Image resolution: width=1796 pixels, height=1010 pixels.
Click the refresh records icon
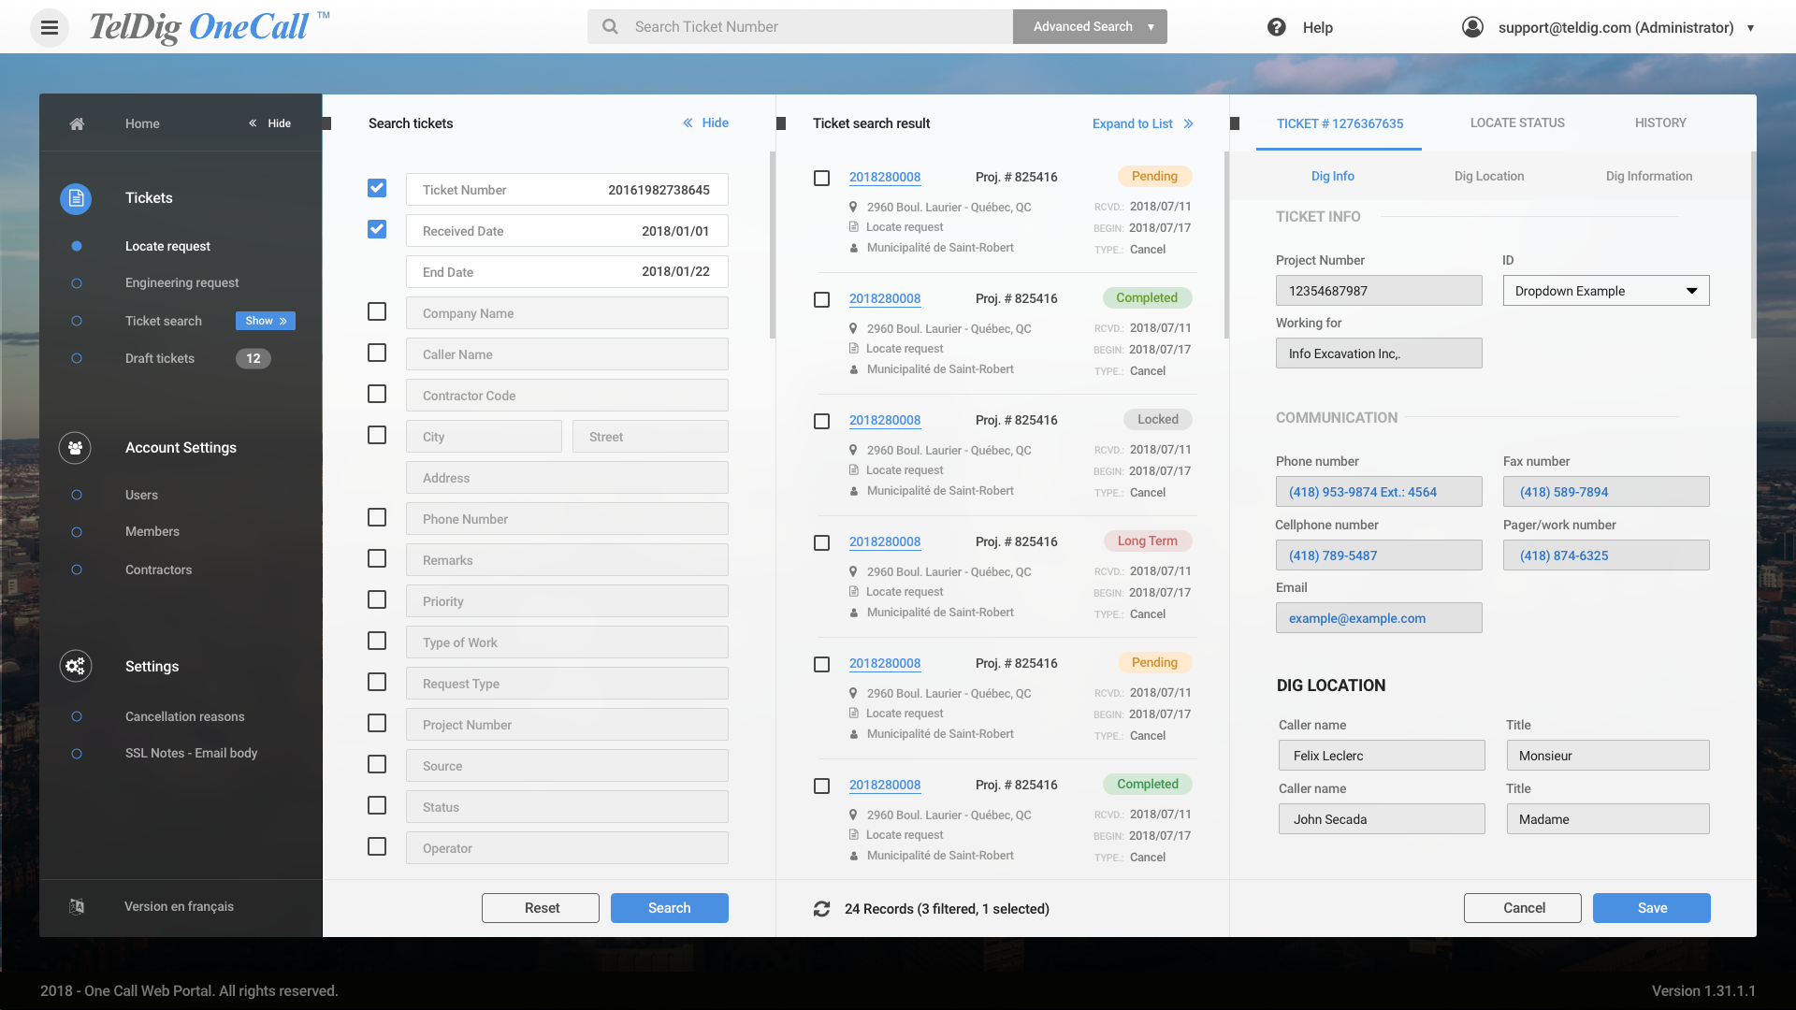tap(821, 909)
